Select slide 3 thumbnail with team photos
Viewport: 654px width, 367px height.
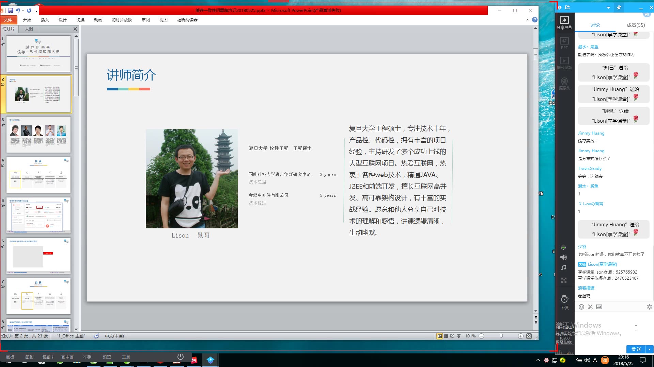click(38, 135)
